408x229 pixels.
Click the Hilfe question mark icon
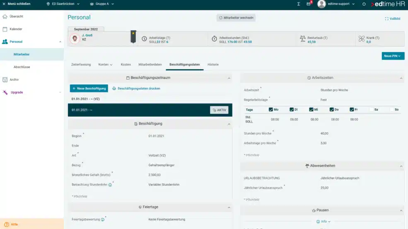(x=7, y=224)
